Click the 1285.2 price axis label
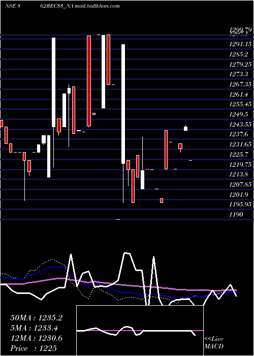The width and height of the screenshot is (254, 356). point(239,54)
